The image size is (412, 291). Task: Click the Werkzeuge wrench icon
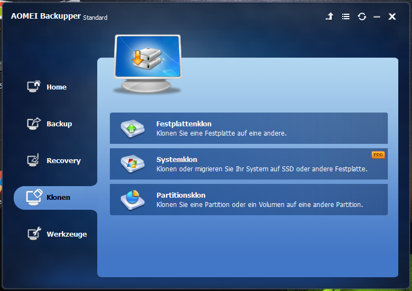(35, 233)
